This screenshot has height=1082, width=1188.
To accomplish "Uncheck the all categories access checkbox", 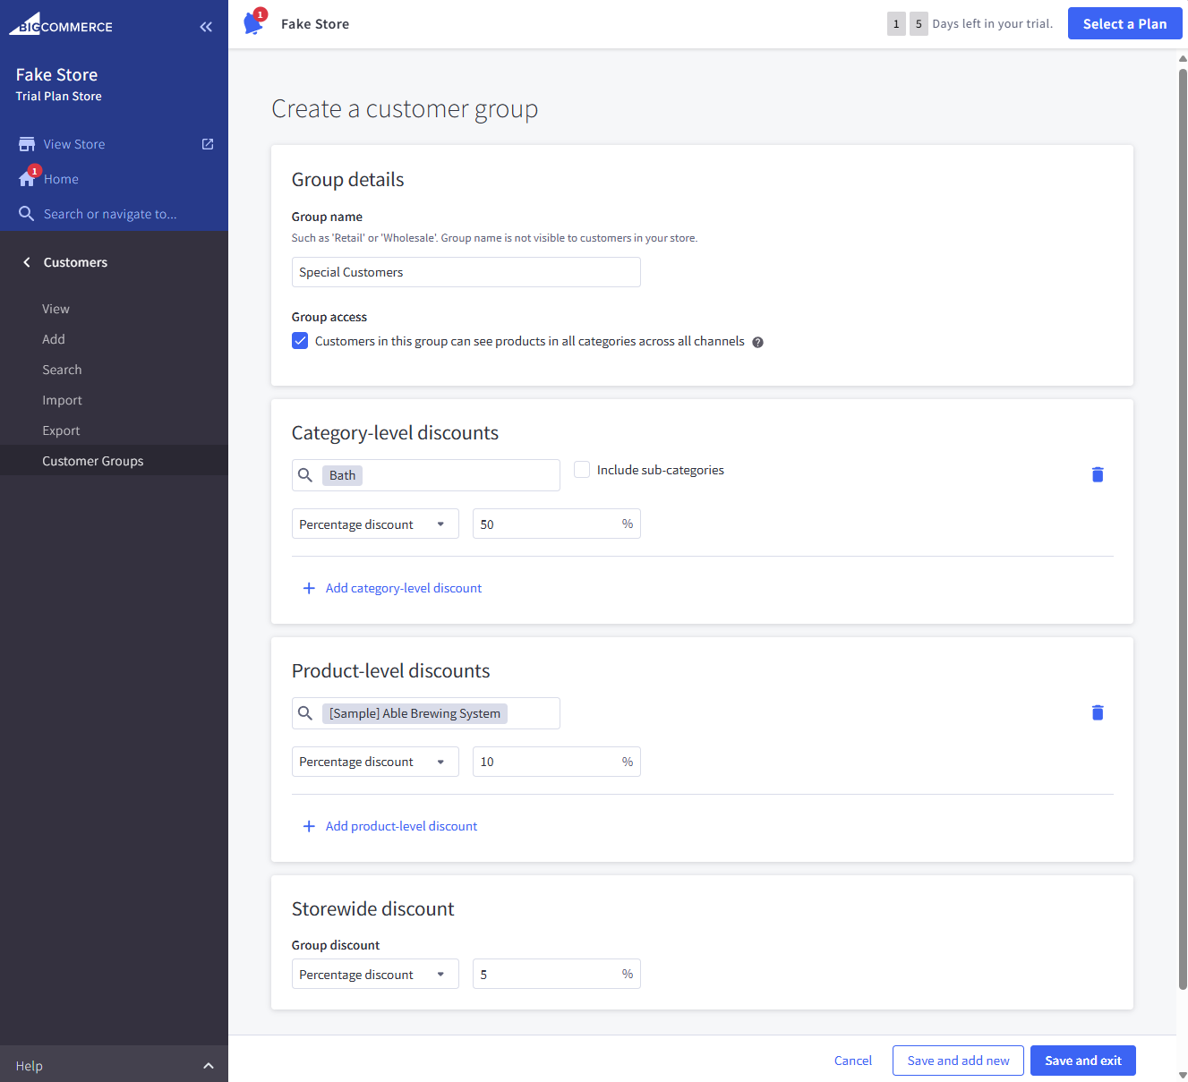I will coord(300,341).
